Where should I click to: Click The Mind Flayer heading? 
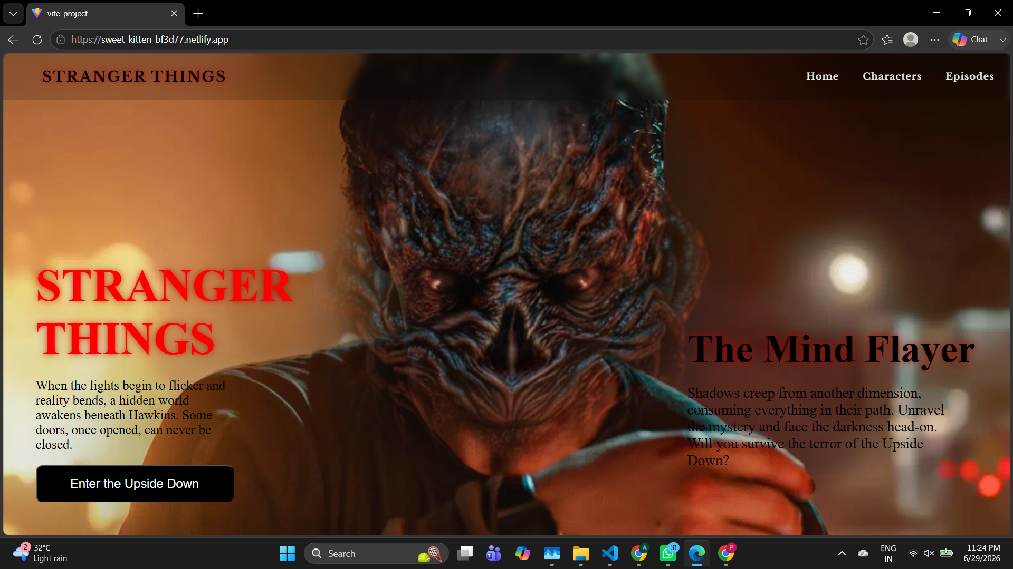click(831, 350)
